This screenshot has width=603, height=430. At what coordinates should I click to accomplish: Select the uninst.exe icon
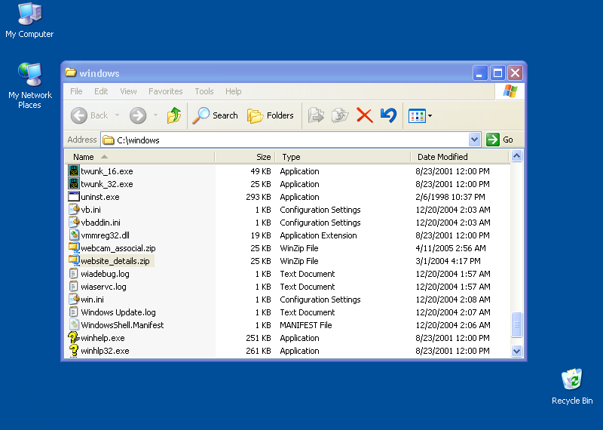coord(74,196)
